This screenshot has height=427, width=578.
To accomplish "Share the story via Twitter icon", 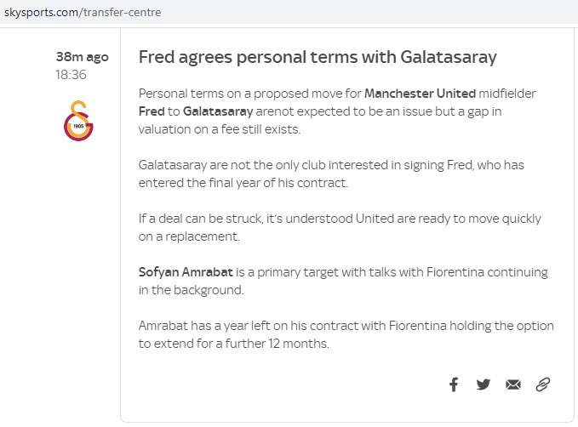I will pyautogui.click(x=484, y=384).
